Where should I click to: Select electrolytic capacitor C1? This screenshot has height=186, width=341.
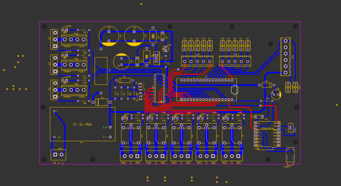click(x=134, y=36)
